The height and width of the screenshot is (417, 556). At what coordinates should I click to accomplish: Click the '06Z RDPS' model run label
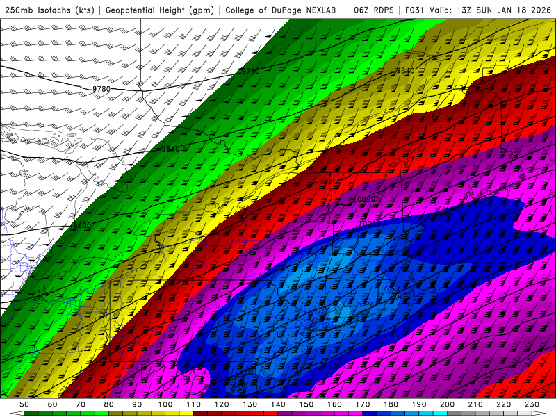coord(374,10)
